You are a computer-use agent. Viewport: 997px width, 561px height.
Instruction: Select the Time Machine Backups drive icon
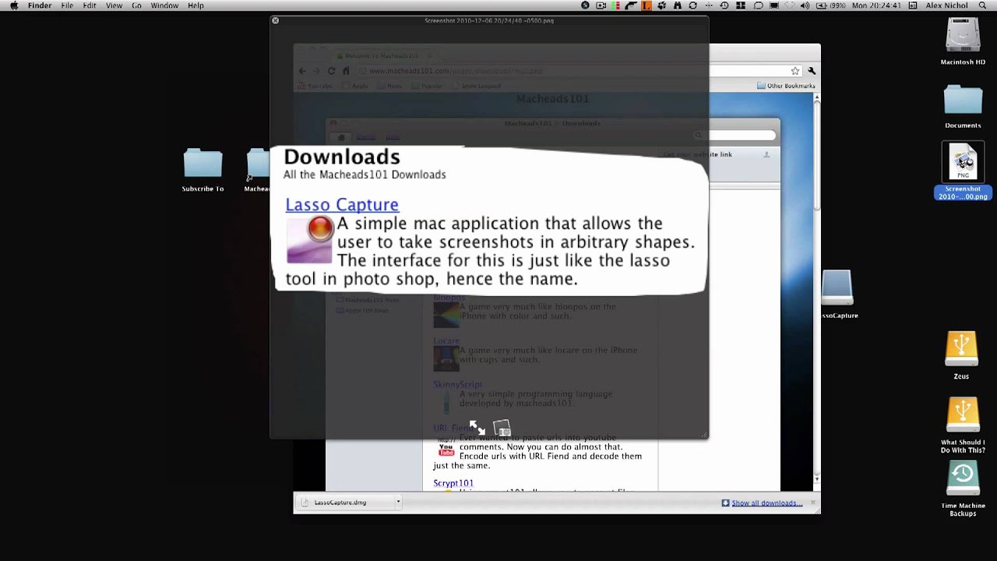click(963, 488)
